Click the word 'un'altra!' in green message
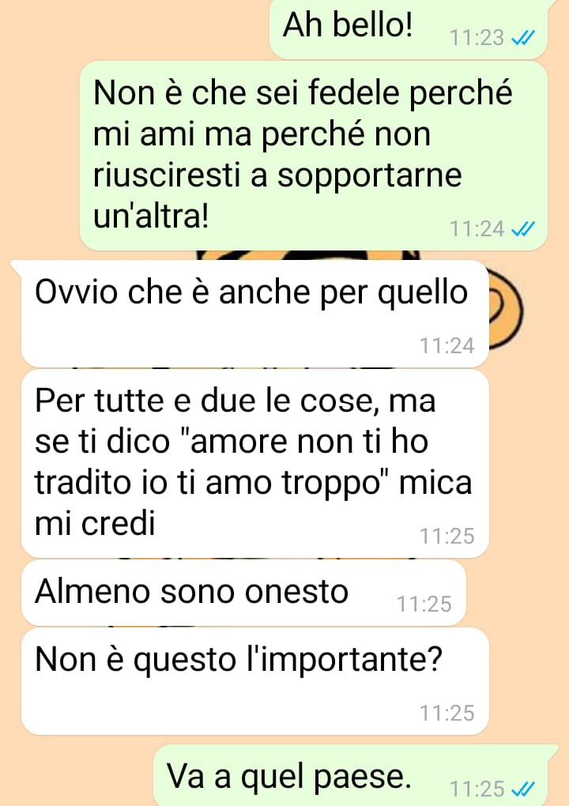 click(151, 216)
